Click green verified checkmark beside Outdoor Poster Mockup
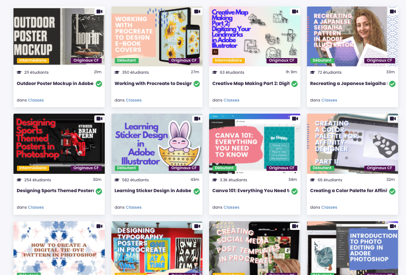 click(99, 84)
